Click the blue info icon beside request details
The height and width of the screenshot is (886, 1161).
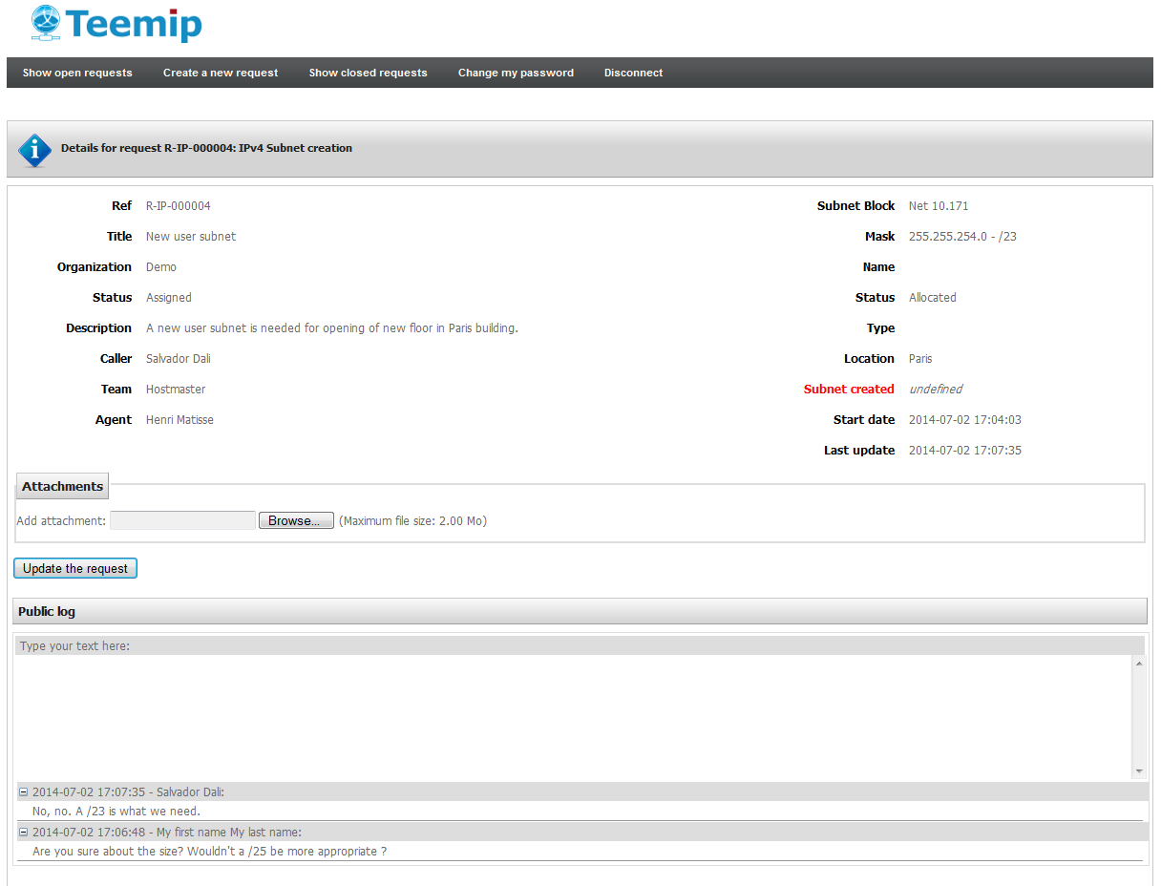tap(35, 150)
